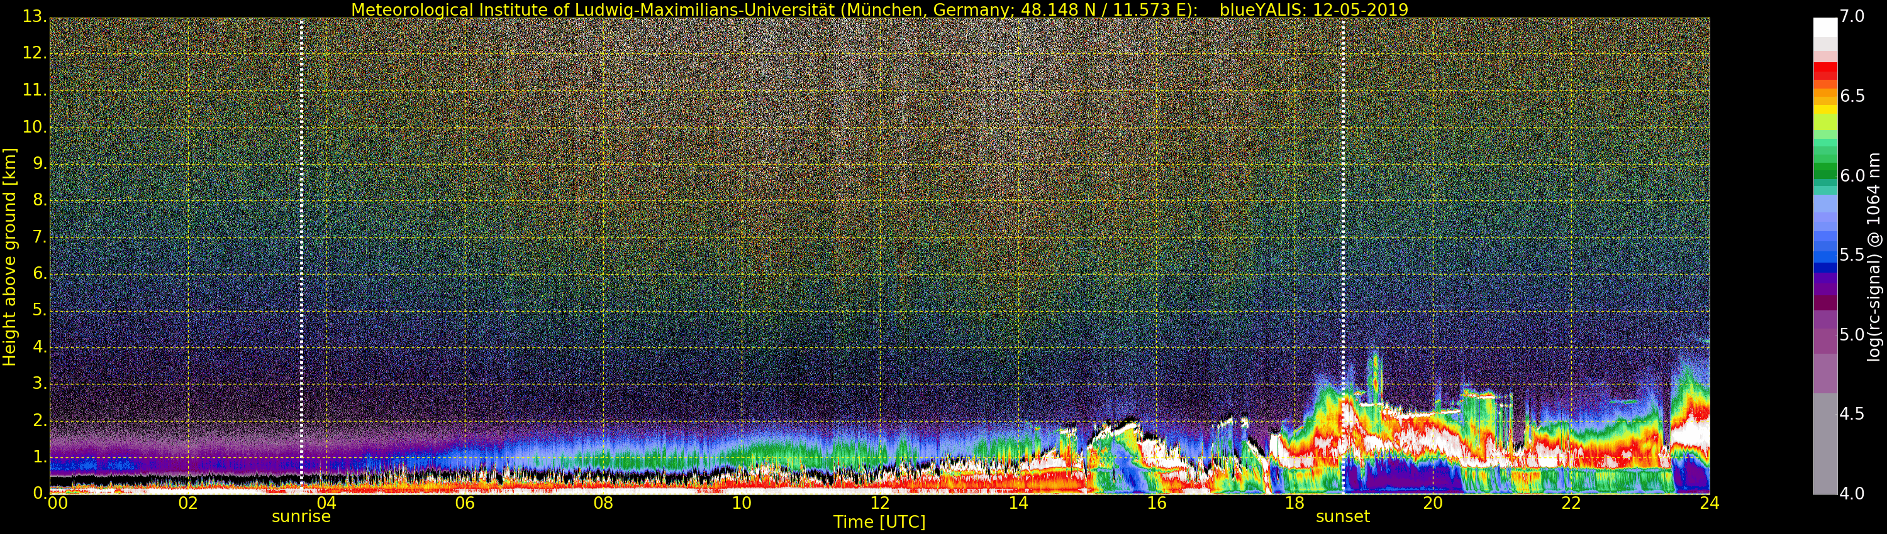Click the 'log(rc-signal) @ 1064 nm' colorbar label
1887x534 pixels.
coord(1874,257)
